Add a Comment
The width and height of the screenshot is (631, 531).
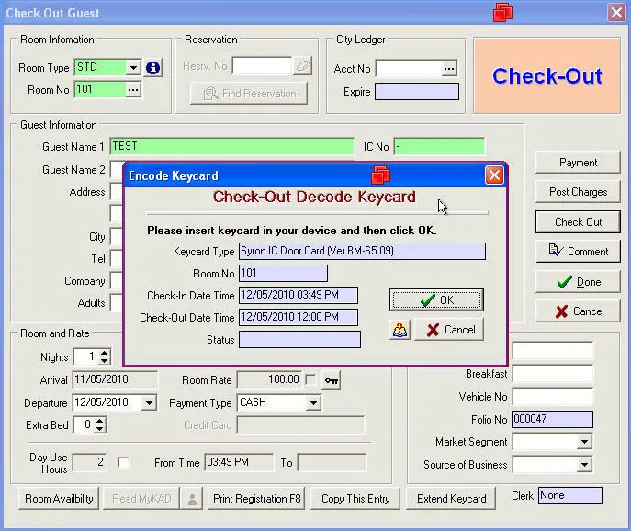coord(578,252)
